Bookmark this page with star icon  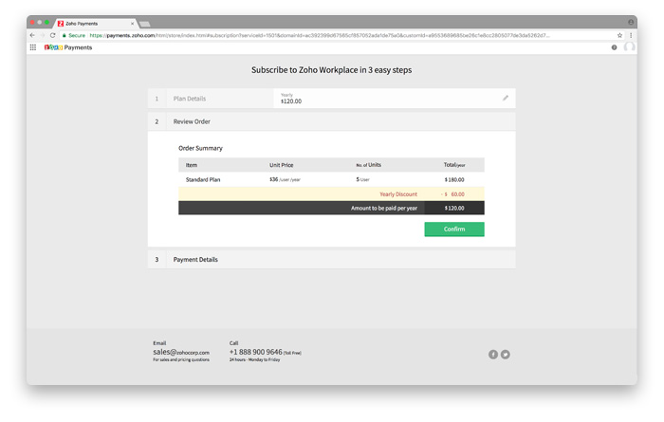click(x=619, y=35)
